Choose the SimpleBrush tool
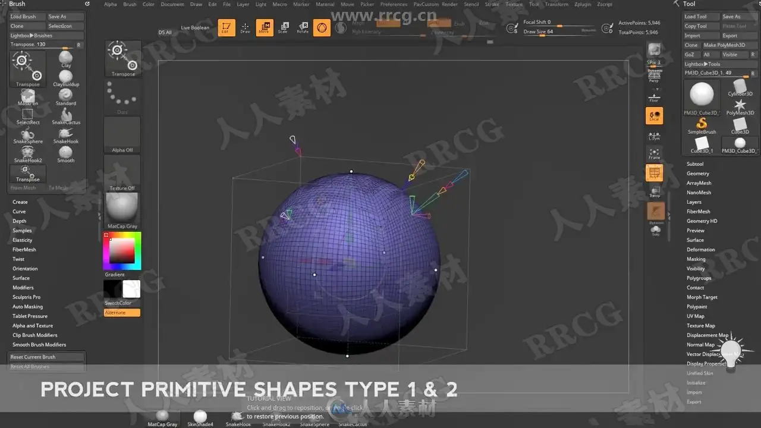 (x=702, y=126)
